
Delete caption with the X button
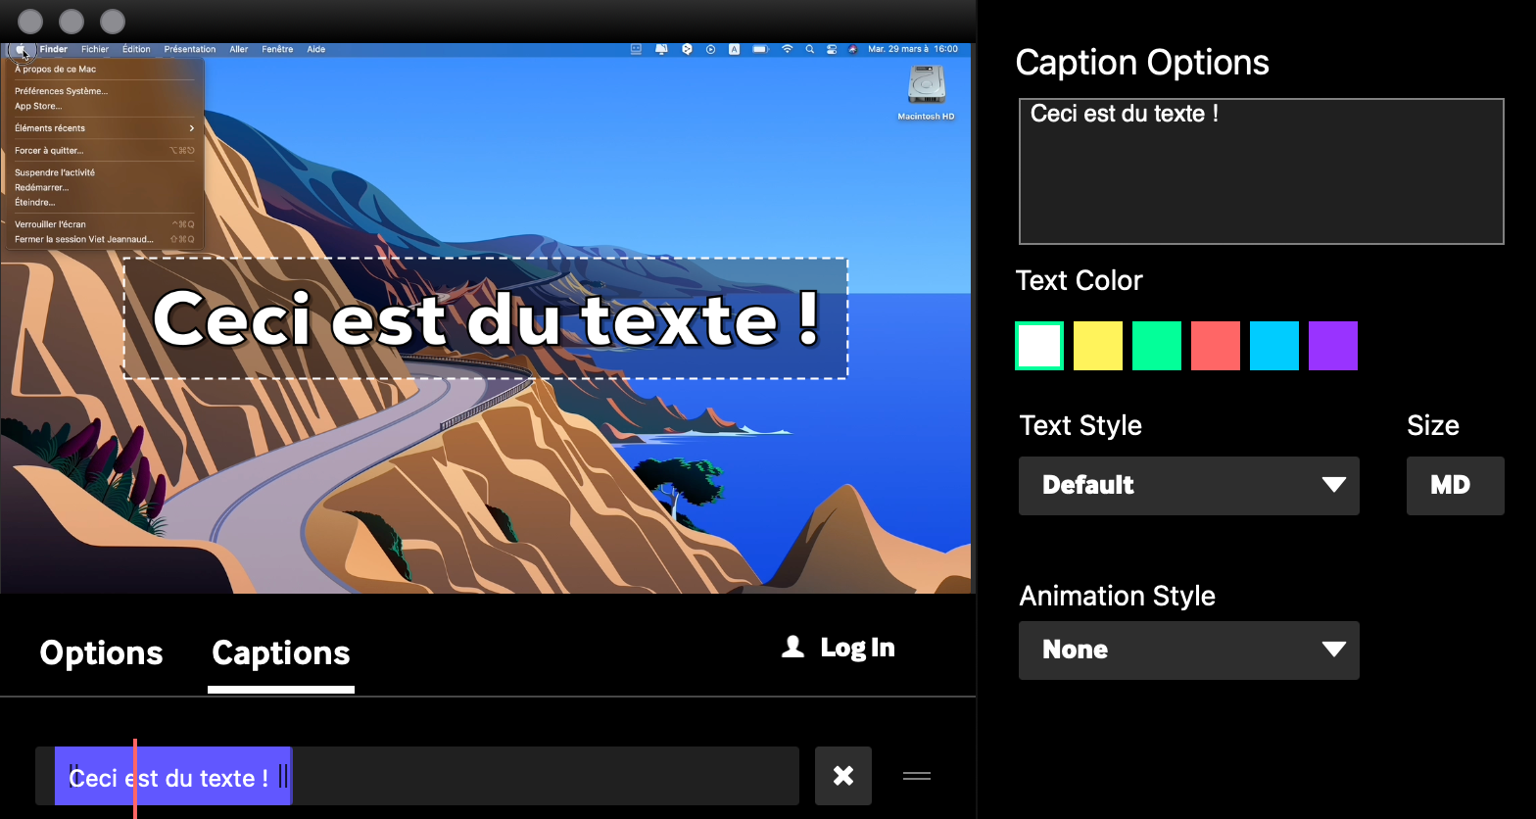pos(842,776)
